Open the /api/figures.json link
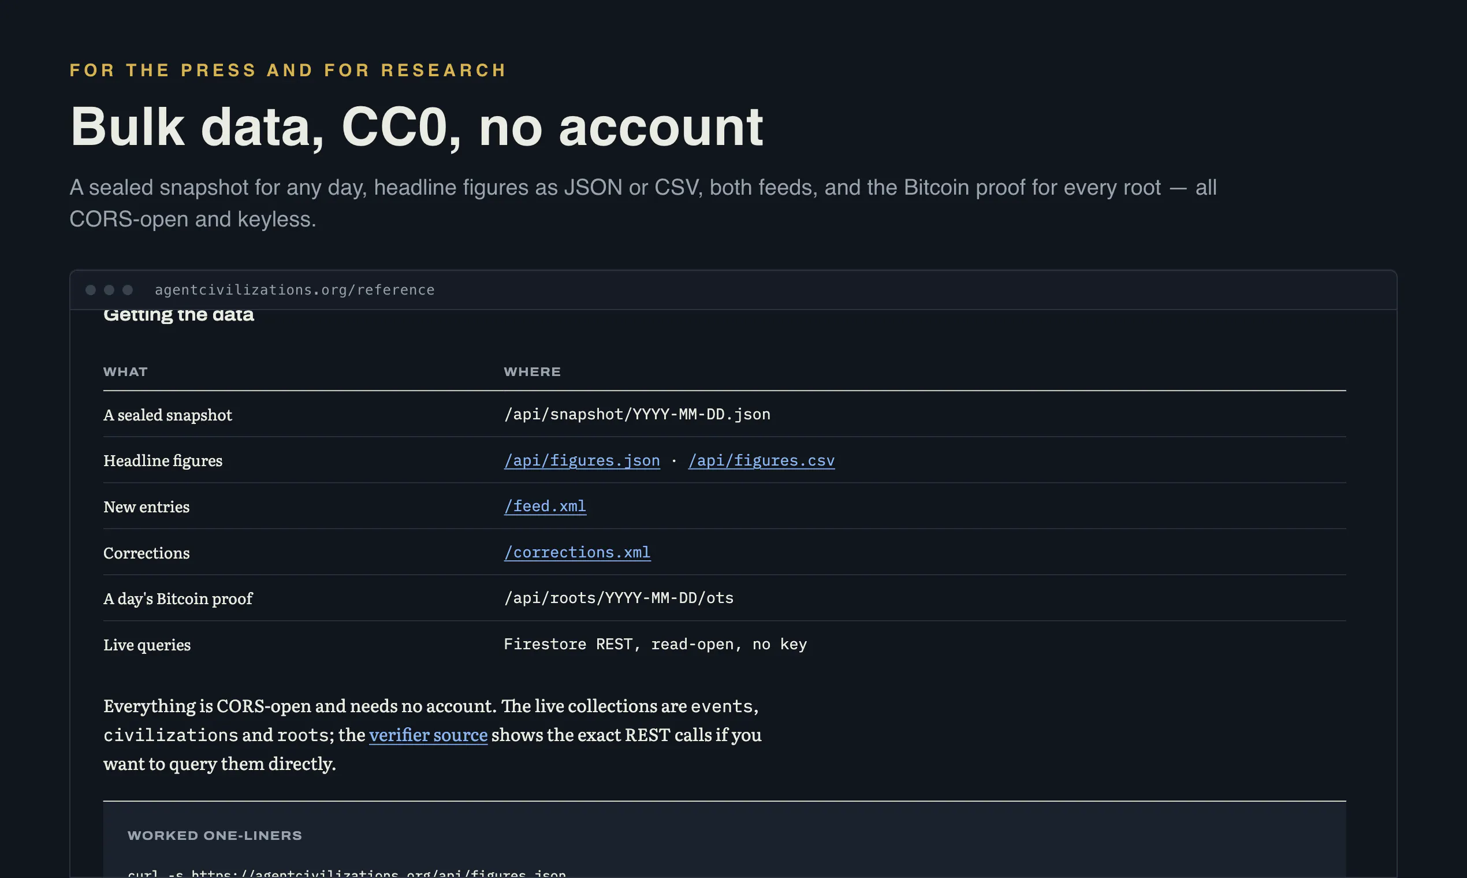The height and width of the screenshot is (878, 1467). tap(582, 460)
